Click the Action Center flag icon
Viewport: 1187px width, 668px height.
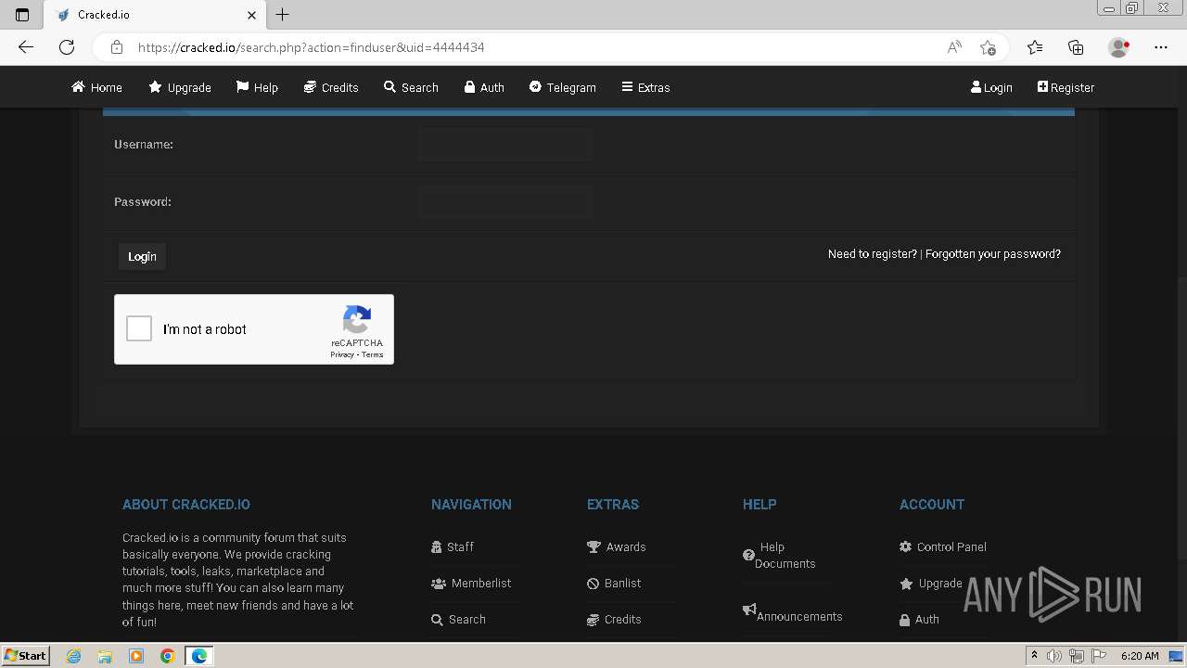(1099, 656)
